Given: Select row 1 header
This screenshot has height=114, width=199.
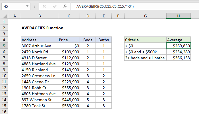Looking at the screenshot, I should pos(4,22).
